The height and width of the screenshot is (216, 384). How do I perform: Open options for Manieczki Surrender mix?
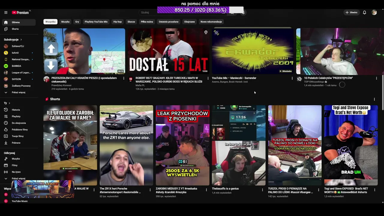292,78
